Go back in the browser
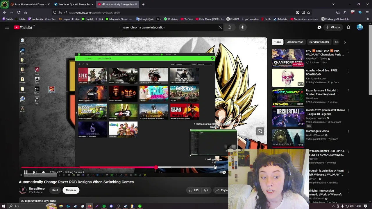Image resolution: width=372 pixels, height=209 pixels. click(5, 12)
